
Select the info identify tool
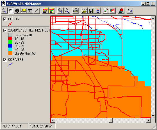(x=17, y=11)
